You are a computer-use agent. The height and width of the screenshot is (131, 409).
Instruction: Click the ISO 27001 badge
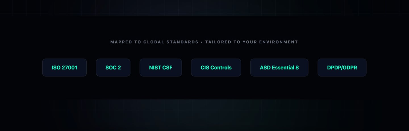tap(64, 67)
